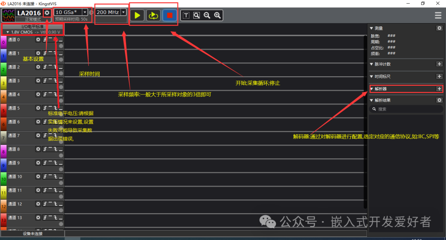Collapse the 时间标尺 section
The width and height of the screenshot is (446, 240).
click(371, 76)
